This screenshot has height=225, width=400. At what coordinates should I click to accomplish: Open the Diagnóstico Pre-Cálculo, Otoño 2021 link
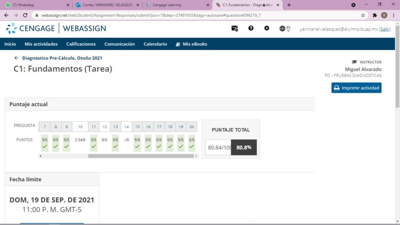point(62,58)
